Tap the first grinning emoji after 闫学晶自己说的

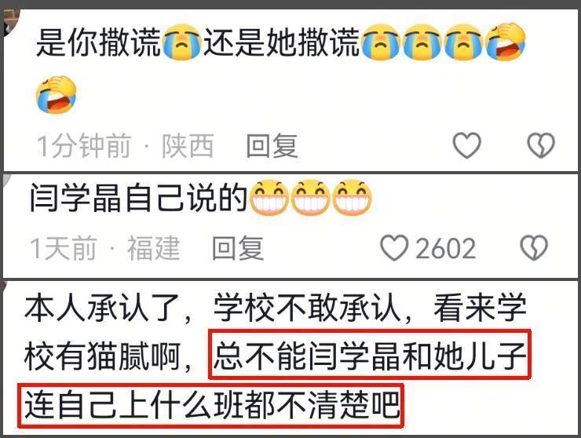point(269,197)
